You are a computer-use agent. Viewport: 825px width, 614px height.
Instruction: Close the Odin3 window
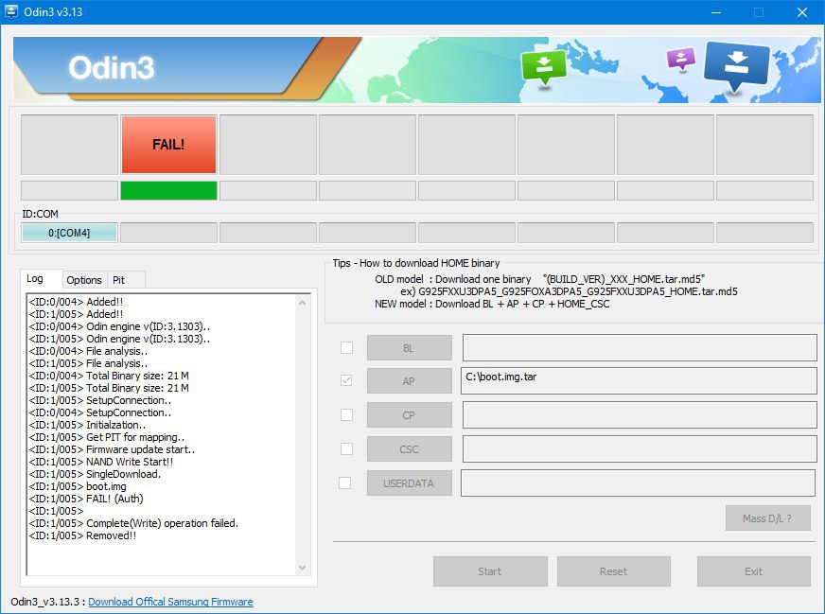pos(802,11)
